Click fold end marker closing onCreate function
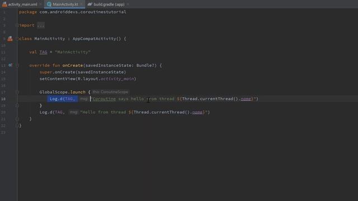 coord(17,119)
